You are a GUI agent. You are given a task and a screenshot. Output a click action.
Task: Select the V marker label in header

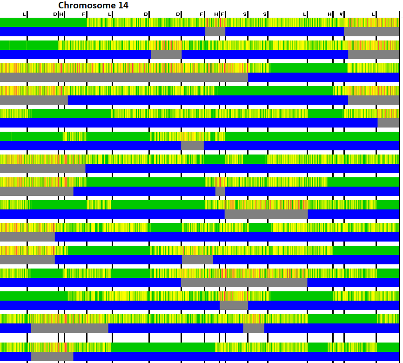pos(341,14)
